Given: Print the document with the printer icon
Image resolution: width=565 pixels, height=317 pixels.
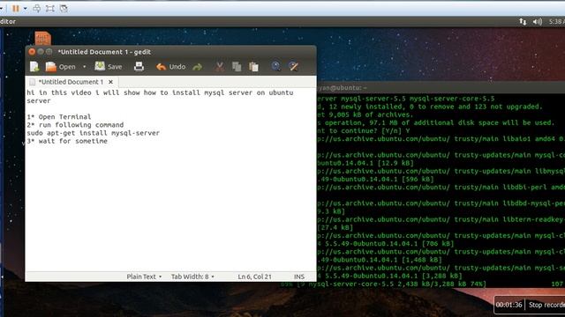Looking at the screenshot, I should (139, 67).
